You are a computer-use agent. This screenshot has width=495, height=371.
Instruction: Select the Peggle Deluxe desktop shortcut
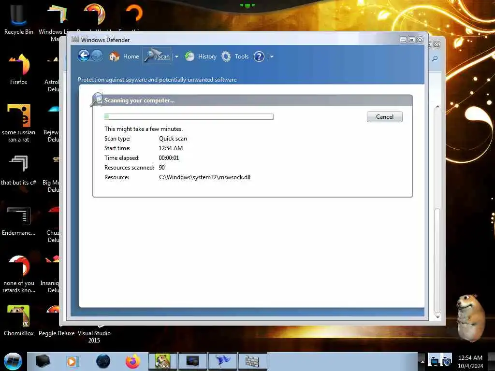[x=57, y=333]
